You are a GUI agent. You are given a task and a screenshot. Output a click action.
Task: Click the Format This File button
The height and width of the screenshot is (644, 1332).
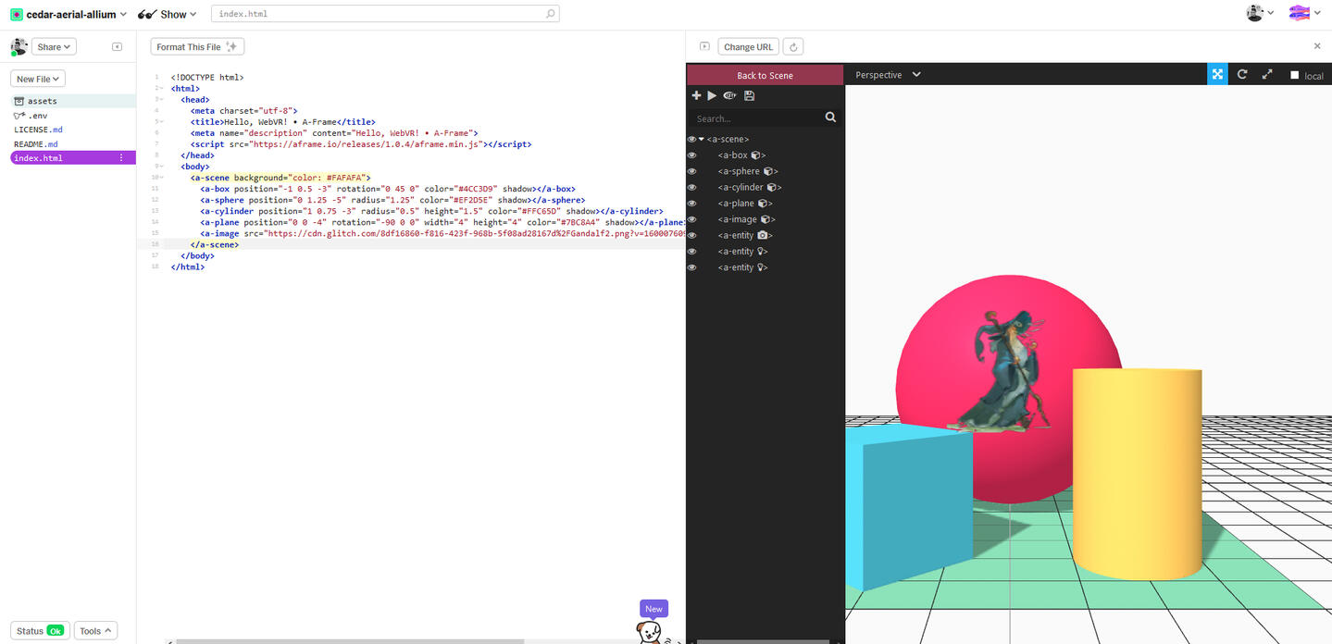pos(197,47)
